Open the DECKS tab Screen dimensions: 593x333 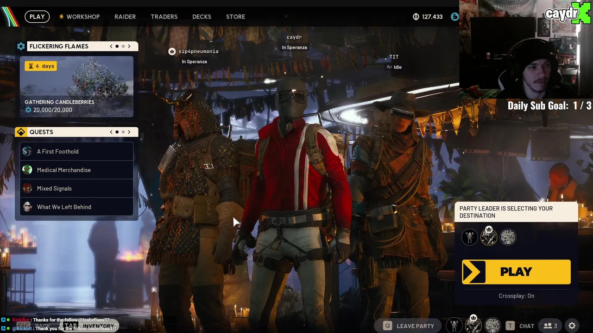pos(202,17)
